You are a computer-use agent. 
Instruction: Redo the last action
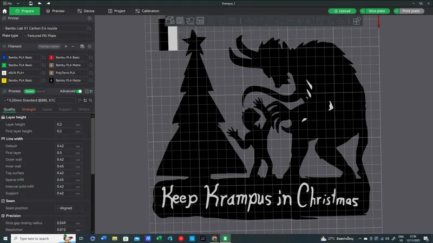tap(48, 3)
